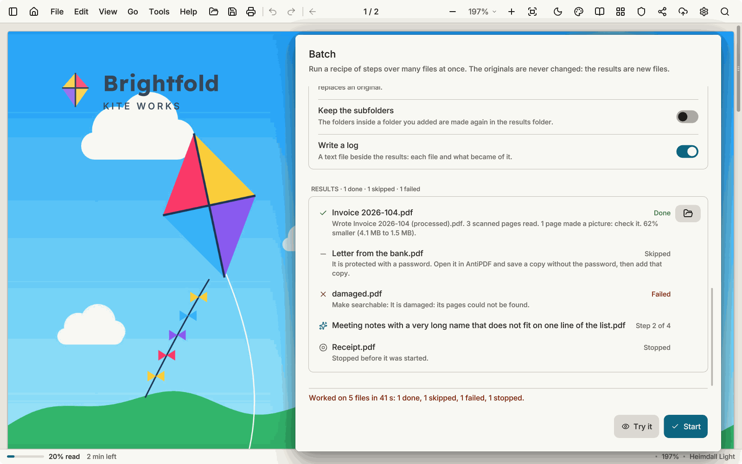742x464 pixels.
Task: Click the 1 / 2 page indicator
Action: click(371, 12)
